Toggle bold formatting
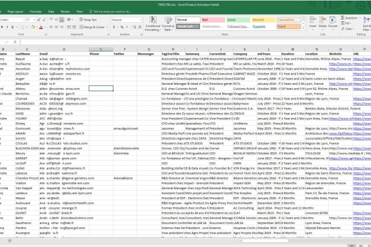This screenshot has width=371, height=247. tap(2, 27)
